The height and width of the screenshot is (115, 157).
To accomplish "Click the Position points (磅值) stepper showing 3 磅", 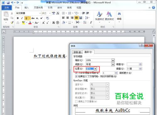I will pyautogui.click(x=140, y=69).
